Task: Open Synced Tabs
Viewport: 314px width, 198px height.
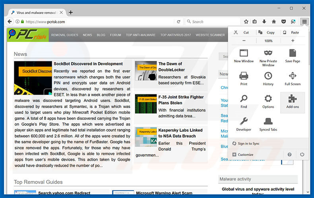Action: (x=268, y=125)
